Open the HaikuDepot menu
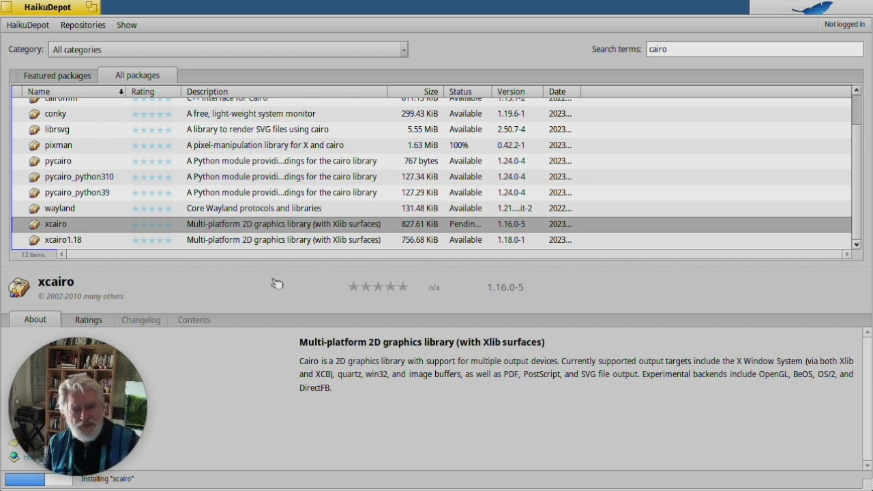Image resolution: width=873 pixels, height=491 pixels. pyautogui.click(x=28, y=25)
